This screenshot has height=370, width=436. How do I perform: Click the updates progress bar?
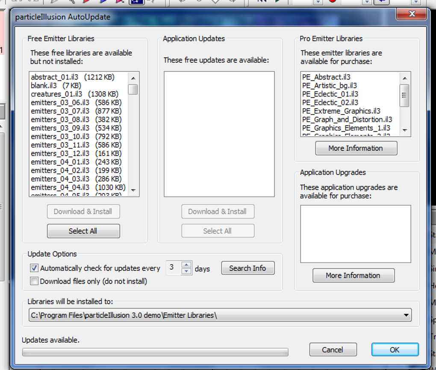155,352
